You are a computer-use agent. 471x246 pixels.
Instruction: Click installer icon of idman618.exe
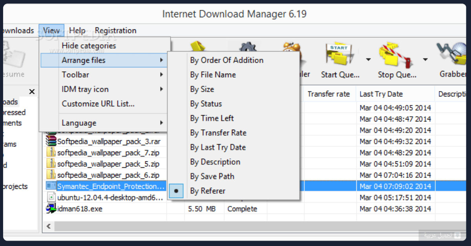pyautogui.click(x=51, y=209)
